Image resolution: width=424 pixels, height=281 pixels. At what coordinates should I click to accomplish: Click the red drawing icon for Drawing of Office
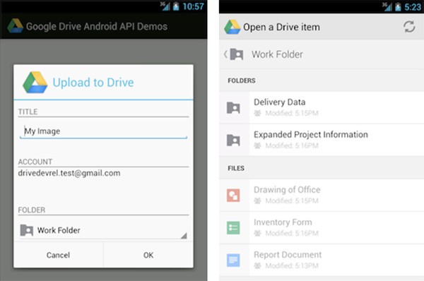233,195
